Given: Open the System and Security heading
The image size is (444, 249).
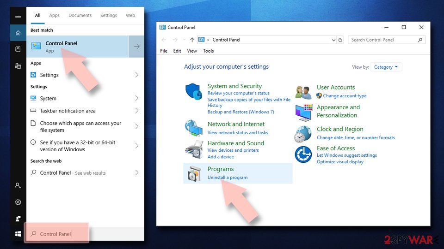Looking at the screenshot, I should coord(234,86).
